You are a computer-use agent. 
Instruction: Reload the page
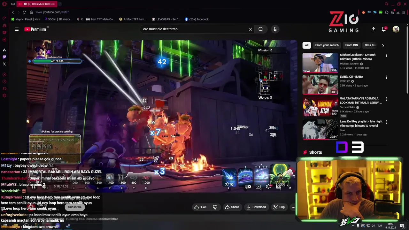[24, 12]
